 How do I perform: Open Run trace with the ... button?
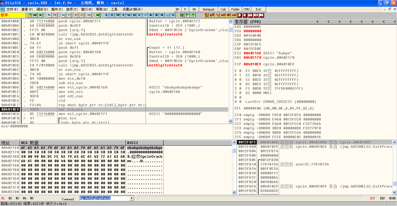[x=168, y=15]
